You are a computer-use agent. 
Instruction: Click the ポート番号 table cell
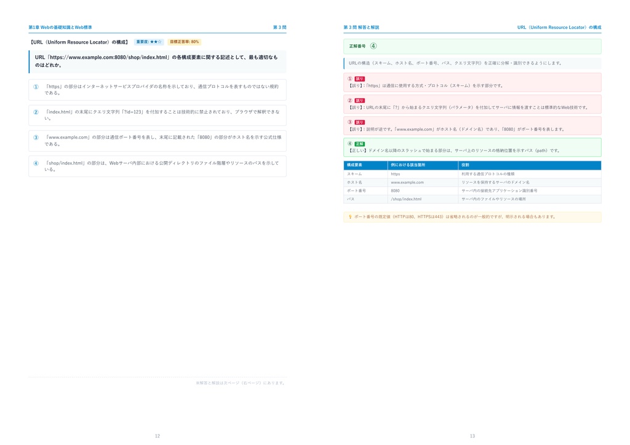coord(365,191)
